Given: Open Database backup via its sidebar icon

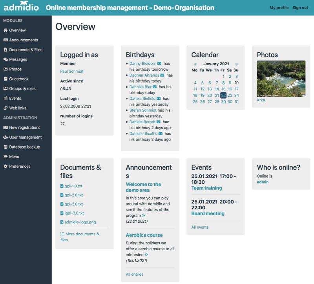Looking at the screenshot, I should 5,147.
